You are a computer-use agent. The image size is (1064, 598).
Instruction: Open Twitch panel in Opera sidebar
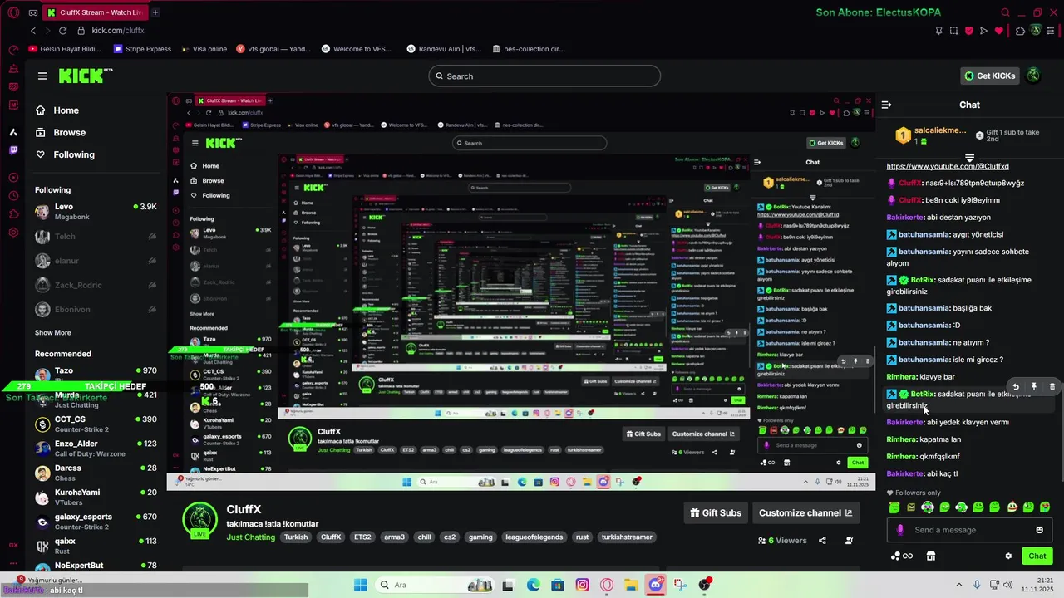[13, 150]
